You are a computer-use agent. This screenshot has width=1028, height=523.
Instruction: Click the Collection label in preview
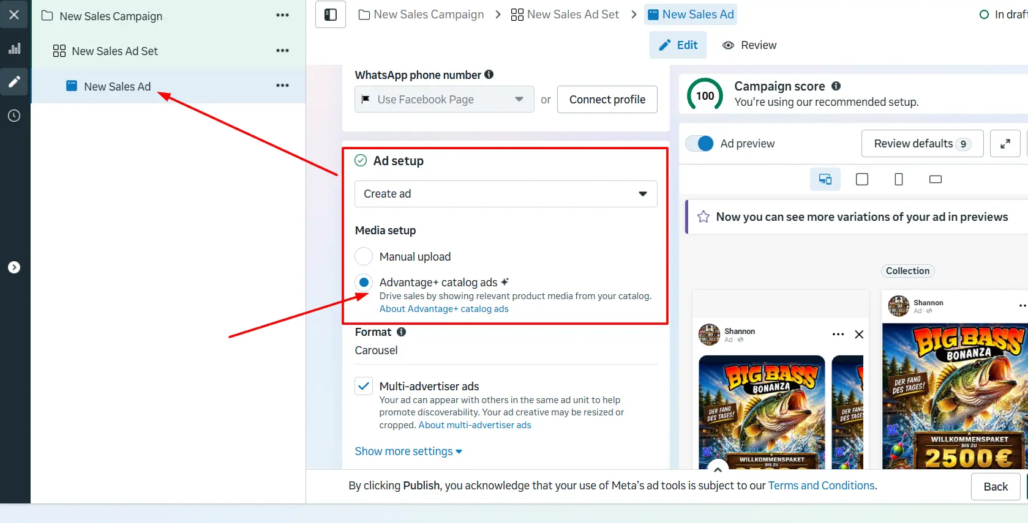point(907,271)
